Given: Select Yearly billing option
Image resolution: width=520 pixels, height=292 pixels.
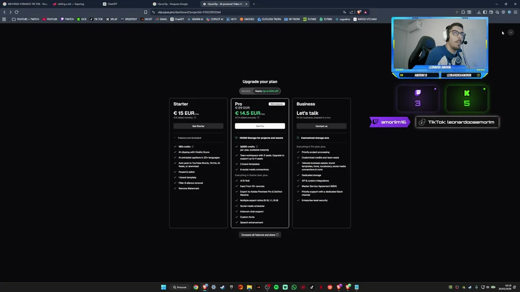Looking at the screenshot, I should [x=266, y=91].
